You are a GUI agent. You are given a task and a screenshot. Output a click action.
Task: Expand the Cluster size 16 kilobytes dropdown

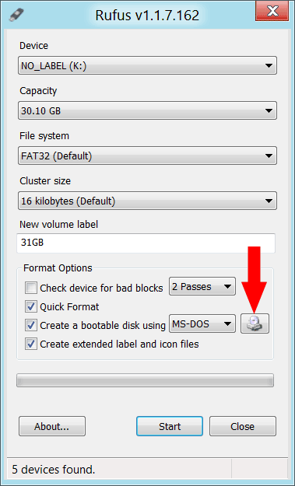147,201
